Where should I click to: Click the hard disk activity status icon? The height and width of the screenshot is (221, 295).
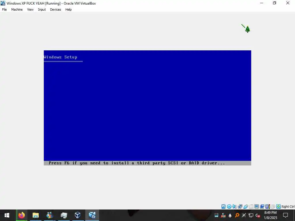tap(223, 207)
